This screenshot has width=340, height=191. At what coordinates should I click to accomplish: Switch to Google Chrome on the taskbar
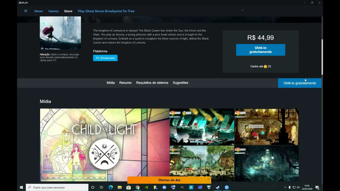click(138, 187)
